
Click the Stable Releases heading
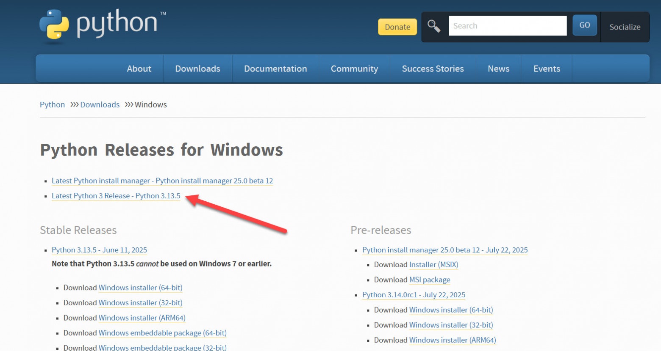[78, 230]
